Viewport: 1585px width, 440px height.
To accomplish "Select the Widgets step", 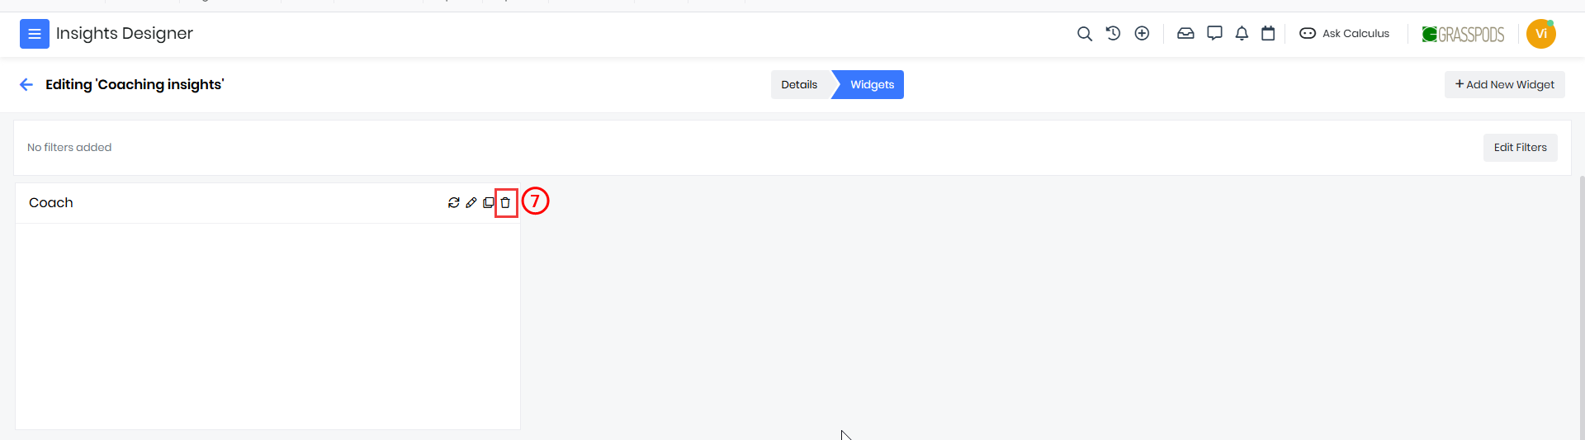I will coord(872,84).
